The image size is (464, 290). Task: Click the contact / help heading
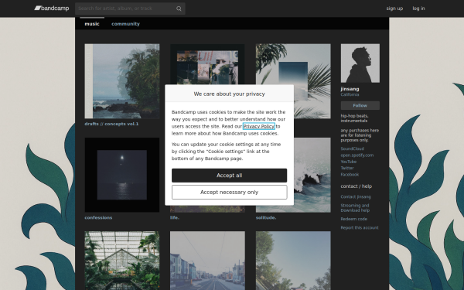[x=357, y=186]
